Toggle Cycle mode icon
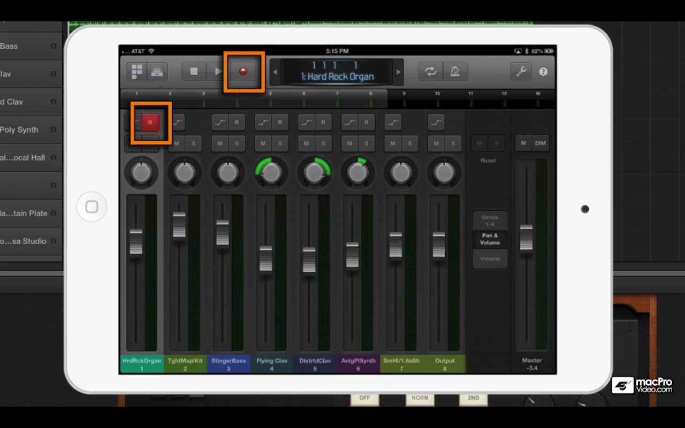Screen dimensions: 685x428 tap(430, 71)
